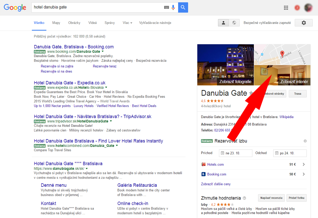Image resolution: width=318 pixels, height=218 pixels.
Task: Click the Pridať fotku button
Action: click(x=297, y=198)
